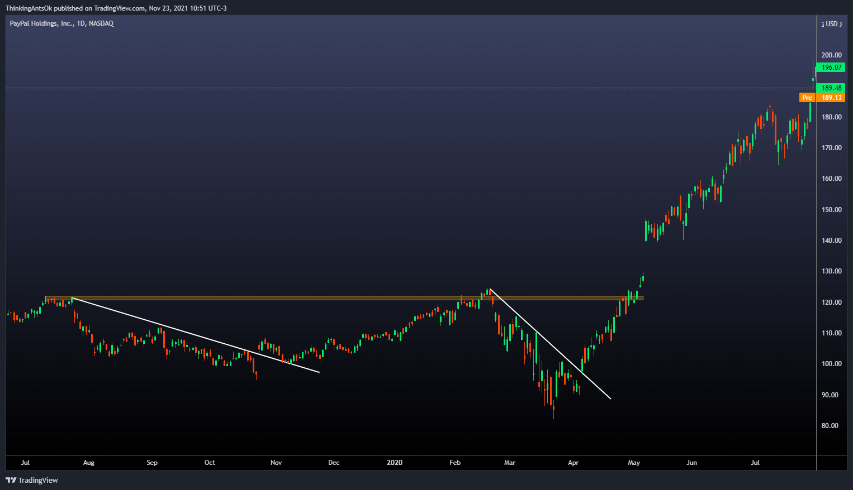Image resolution: width=853 pixels, height=490 pixels.
Task: Click the 200.00 price axis label
Action: [x=832, y=55]
